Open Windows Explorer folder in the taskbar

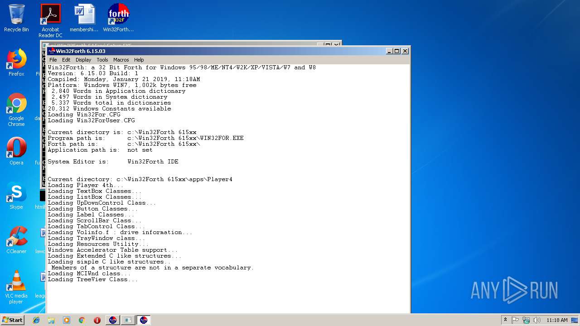click(x=51, y=320)
